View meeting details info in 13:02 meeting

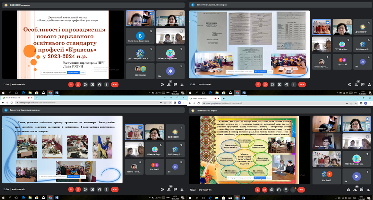point(348,190)
